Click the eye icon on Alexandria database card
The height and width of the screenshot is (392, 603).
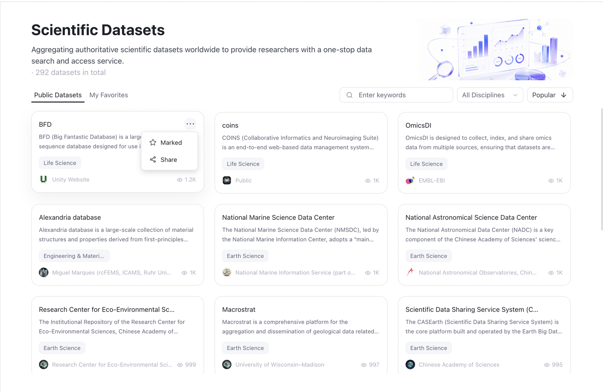(184, 273)
